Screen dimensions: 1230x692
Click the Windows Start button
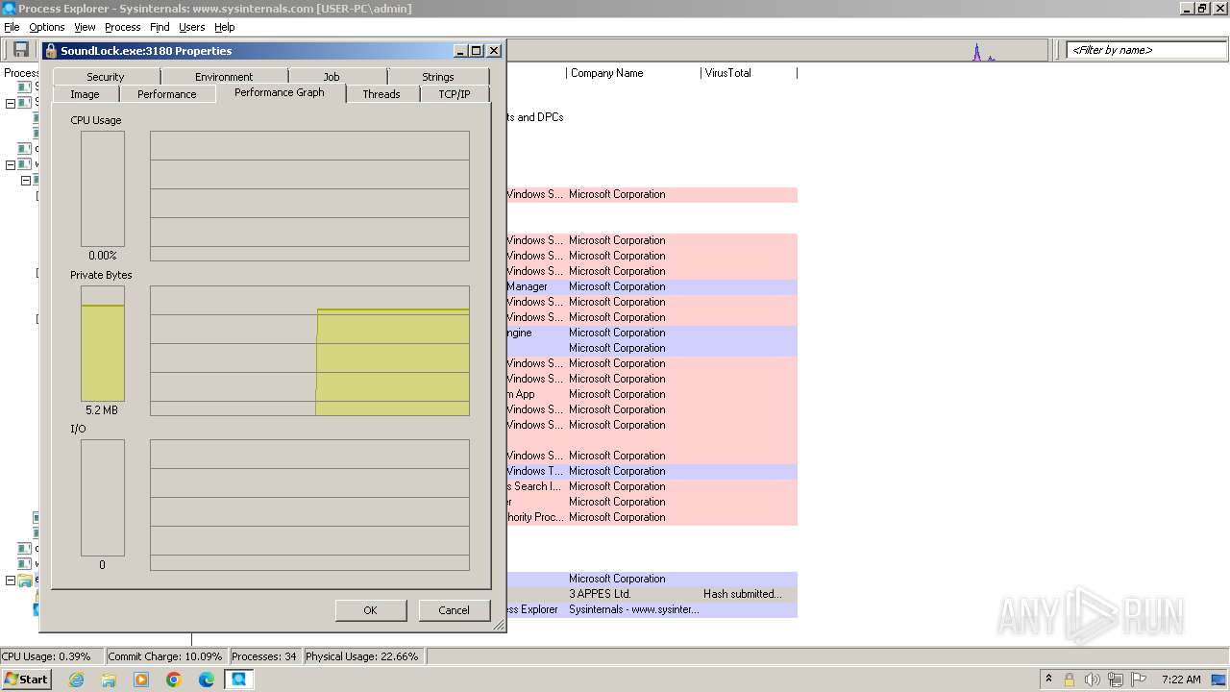26,680
